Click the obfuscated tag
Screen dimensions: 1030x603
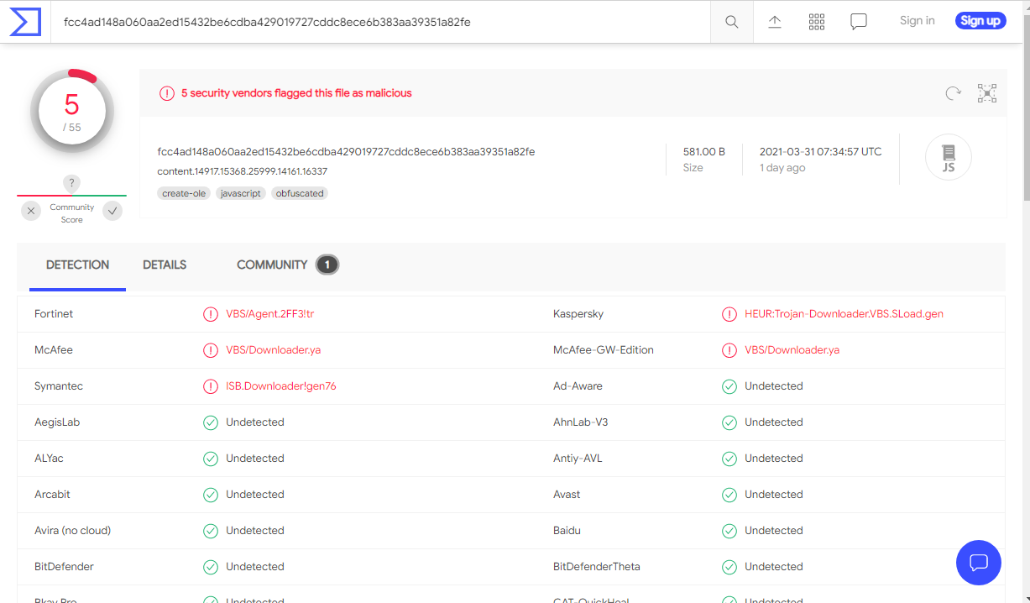coord(300,193)
